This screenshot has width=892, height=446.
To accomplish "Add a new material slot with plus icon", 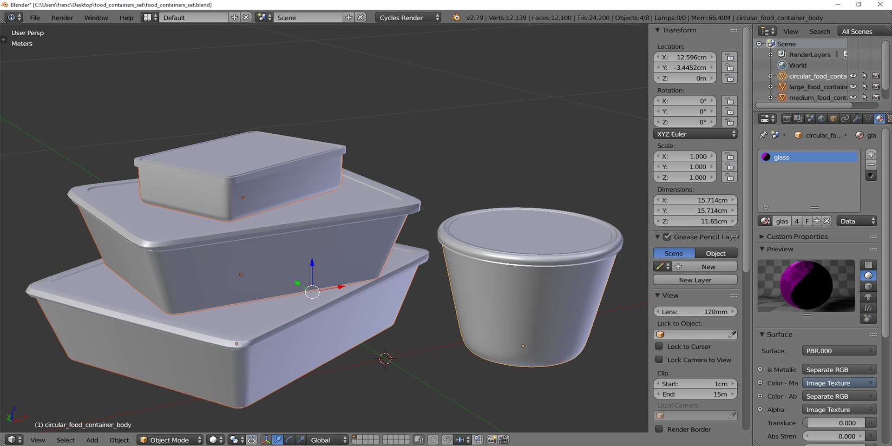I will click(871, 154).
